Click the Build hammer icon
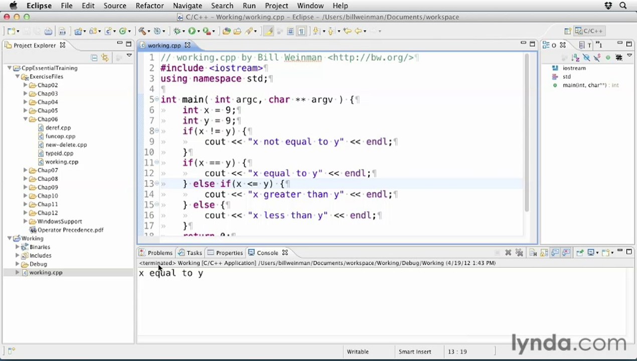 point(142,31)
